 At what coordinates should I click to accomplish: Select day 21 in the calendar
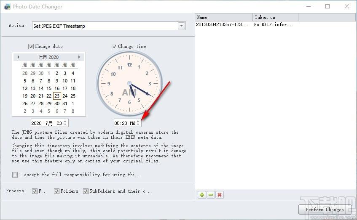click(x=41, y=96)
